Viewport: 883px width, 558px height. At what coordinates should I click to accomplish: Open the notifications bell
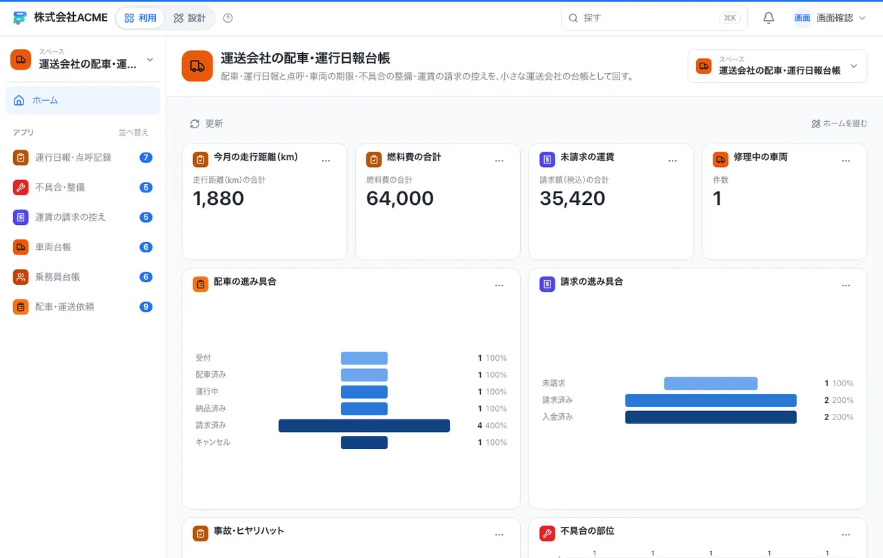tap(768, 18)
